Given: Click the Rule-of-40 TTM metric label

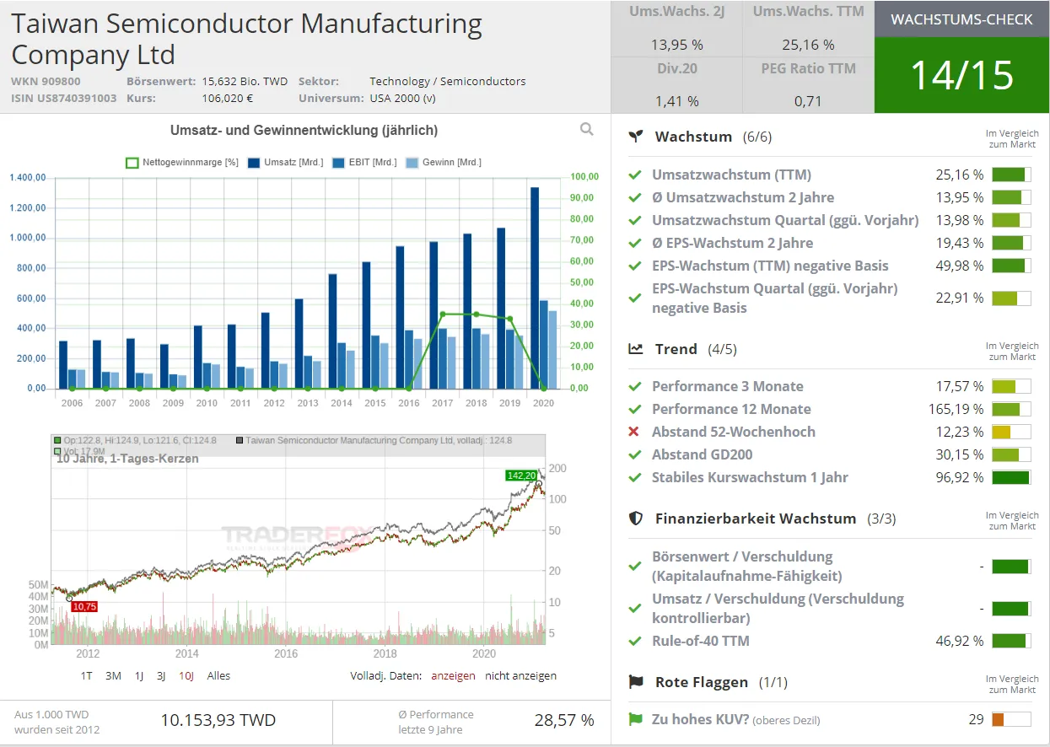Looking at the screenshot, I should [701, 641].
